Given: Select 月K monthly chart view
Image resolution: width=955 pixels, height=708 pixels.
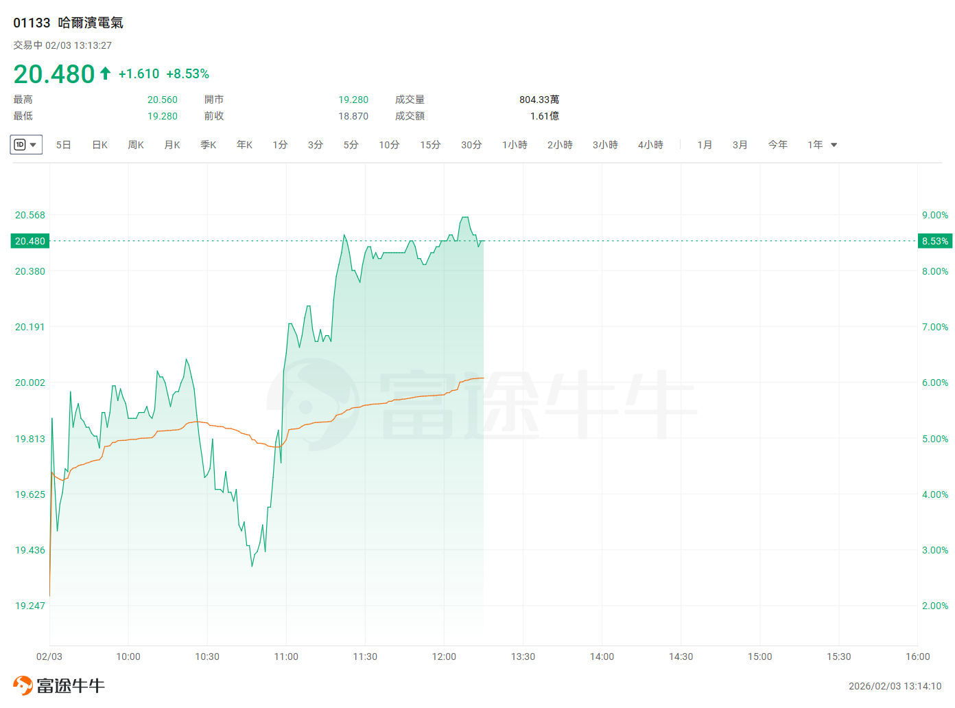Looking at the screenshot, I should pos(172,145).
